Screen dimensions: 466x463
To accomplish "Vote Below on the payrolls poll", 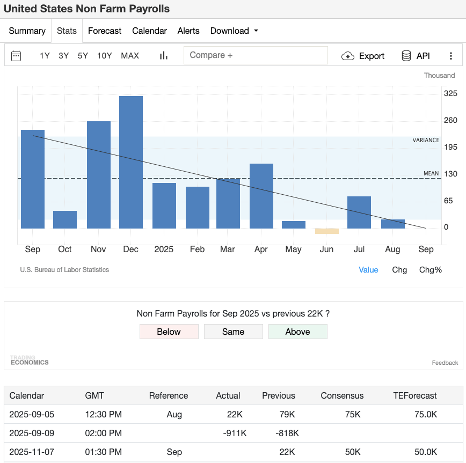I will (x=169, y=332).
